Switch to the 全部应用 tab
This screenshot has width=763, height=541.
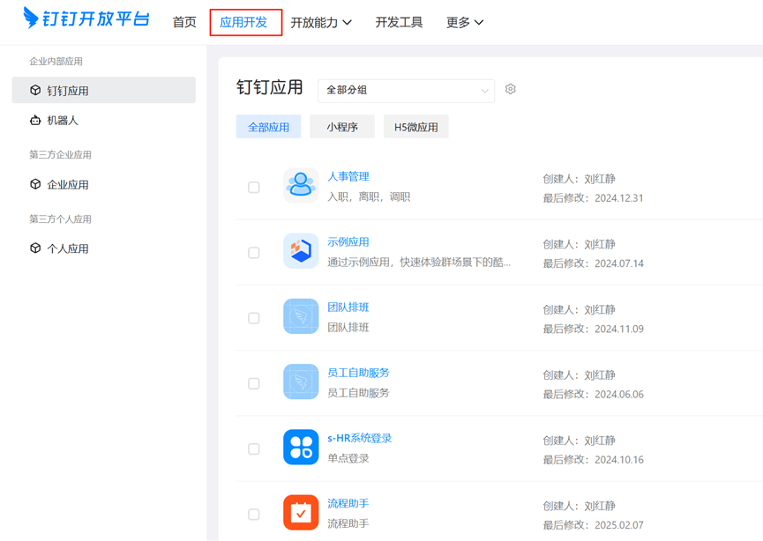pos(269,127)
